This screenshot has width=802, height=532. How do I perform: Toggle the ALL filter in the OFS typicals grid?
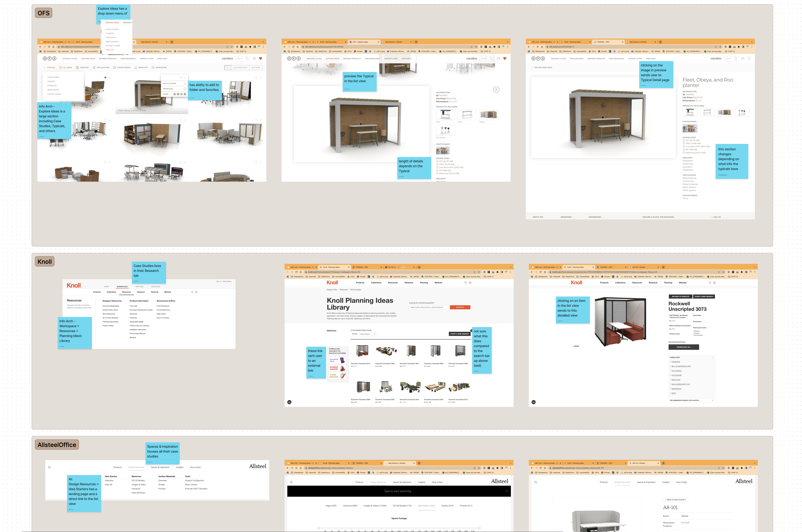228,68
